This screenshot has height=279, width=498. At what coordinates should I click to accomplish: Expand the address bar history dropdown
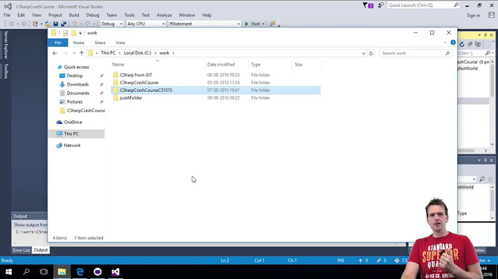click(x=362, y=53)
